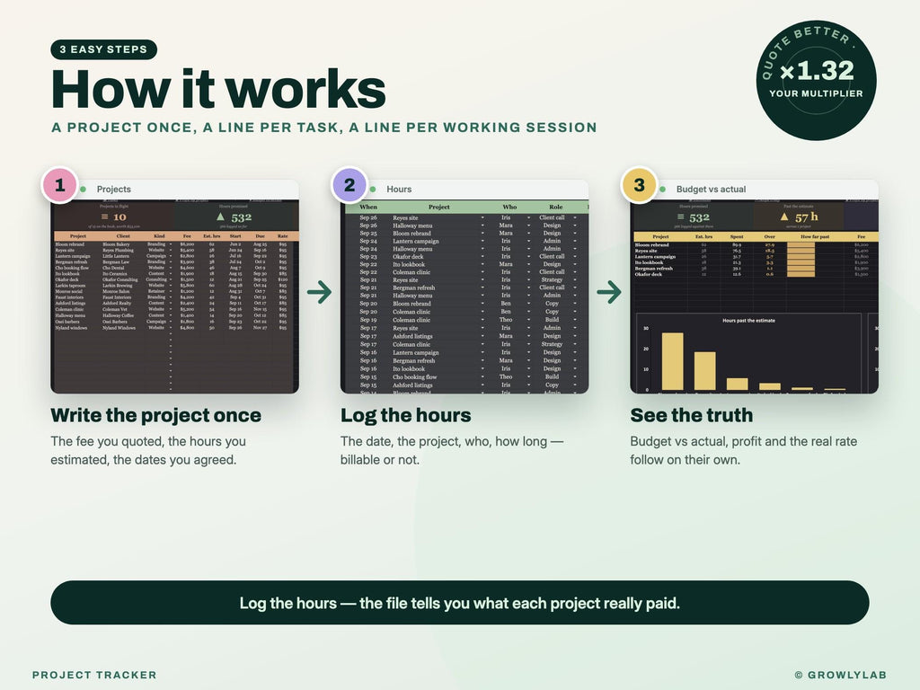
Task: Open the Role dropdown in Sep 19 Coleman clinic row
Action: click(575, 320)
